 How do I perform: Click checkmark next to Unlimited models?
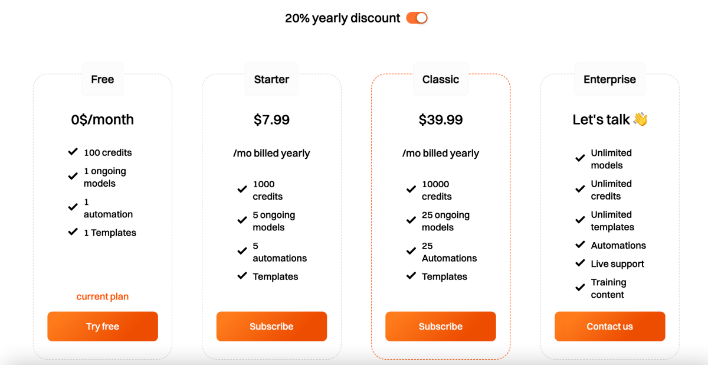[580, 158]
